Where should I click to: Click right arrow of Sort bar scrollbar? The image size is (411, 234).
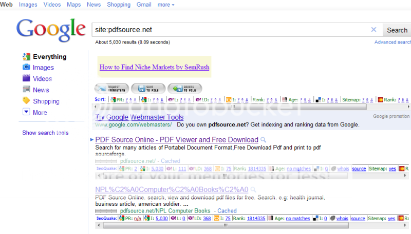click(x=408, y=107)
